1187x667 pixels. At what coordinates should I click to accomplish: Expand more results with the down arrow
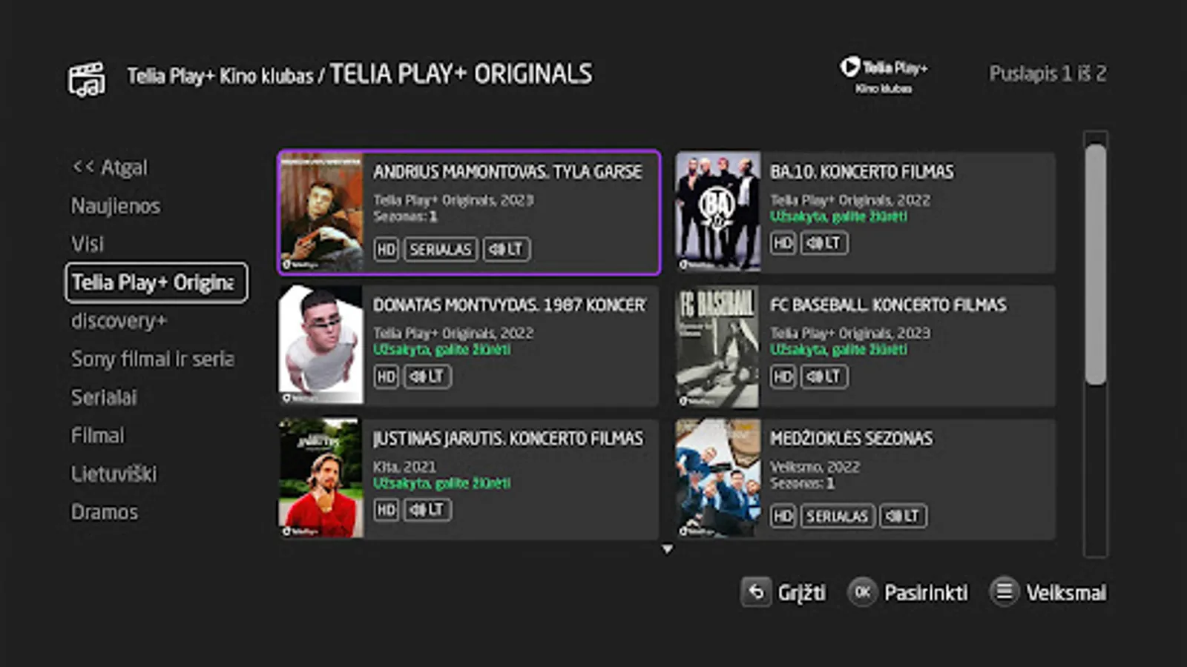tap(667, 549)
